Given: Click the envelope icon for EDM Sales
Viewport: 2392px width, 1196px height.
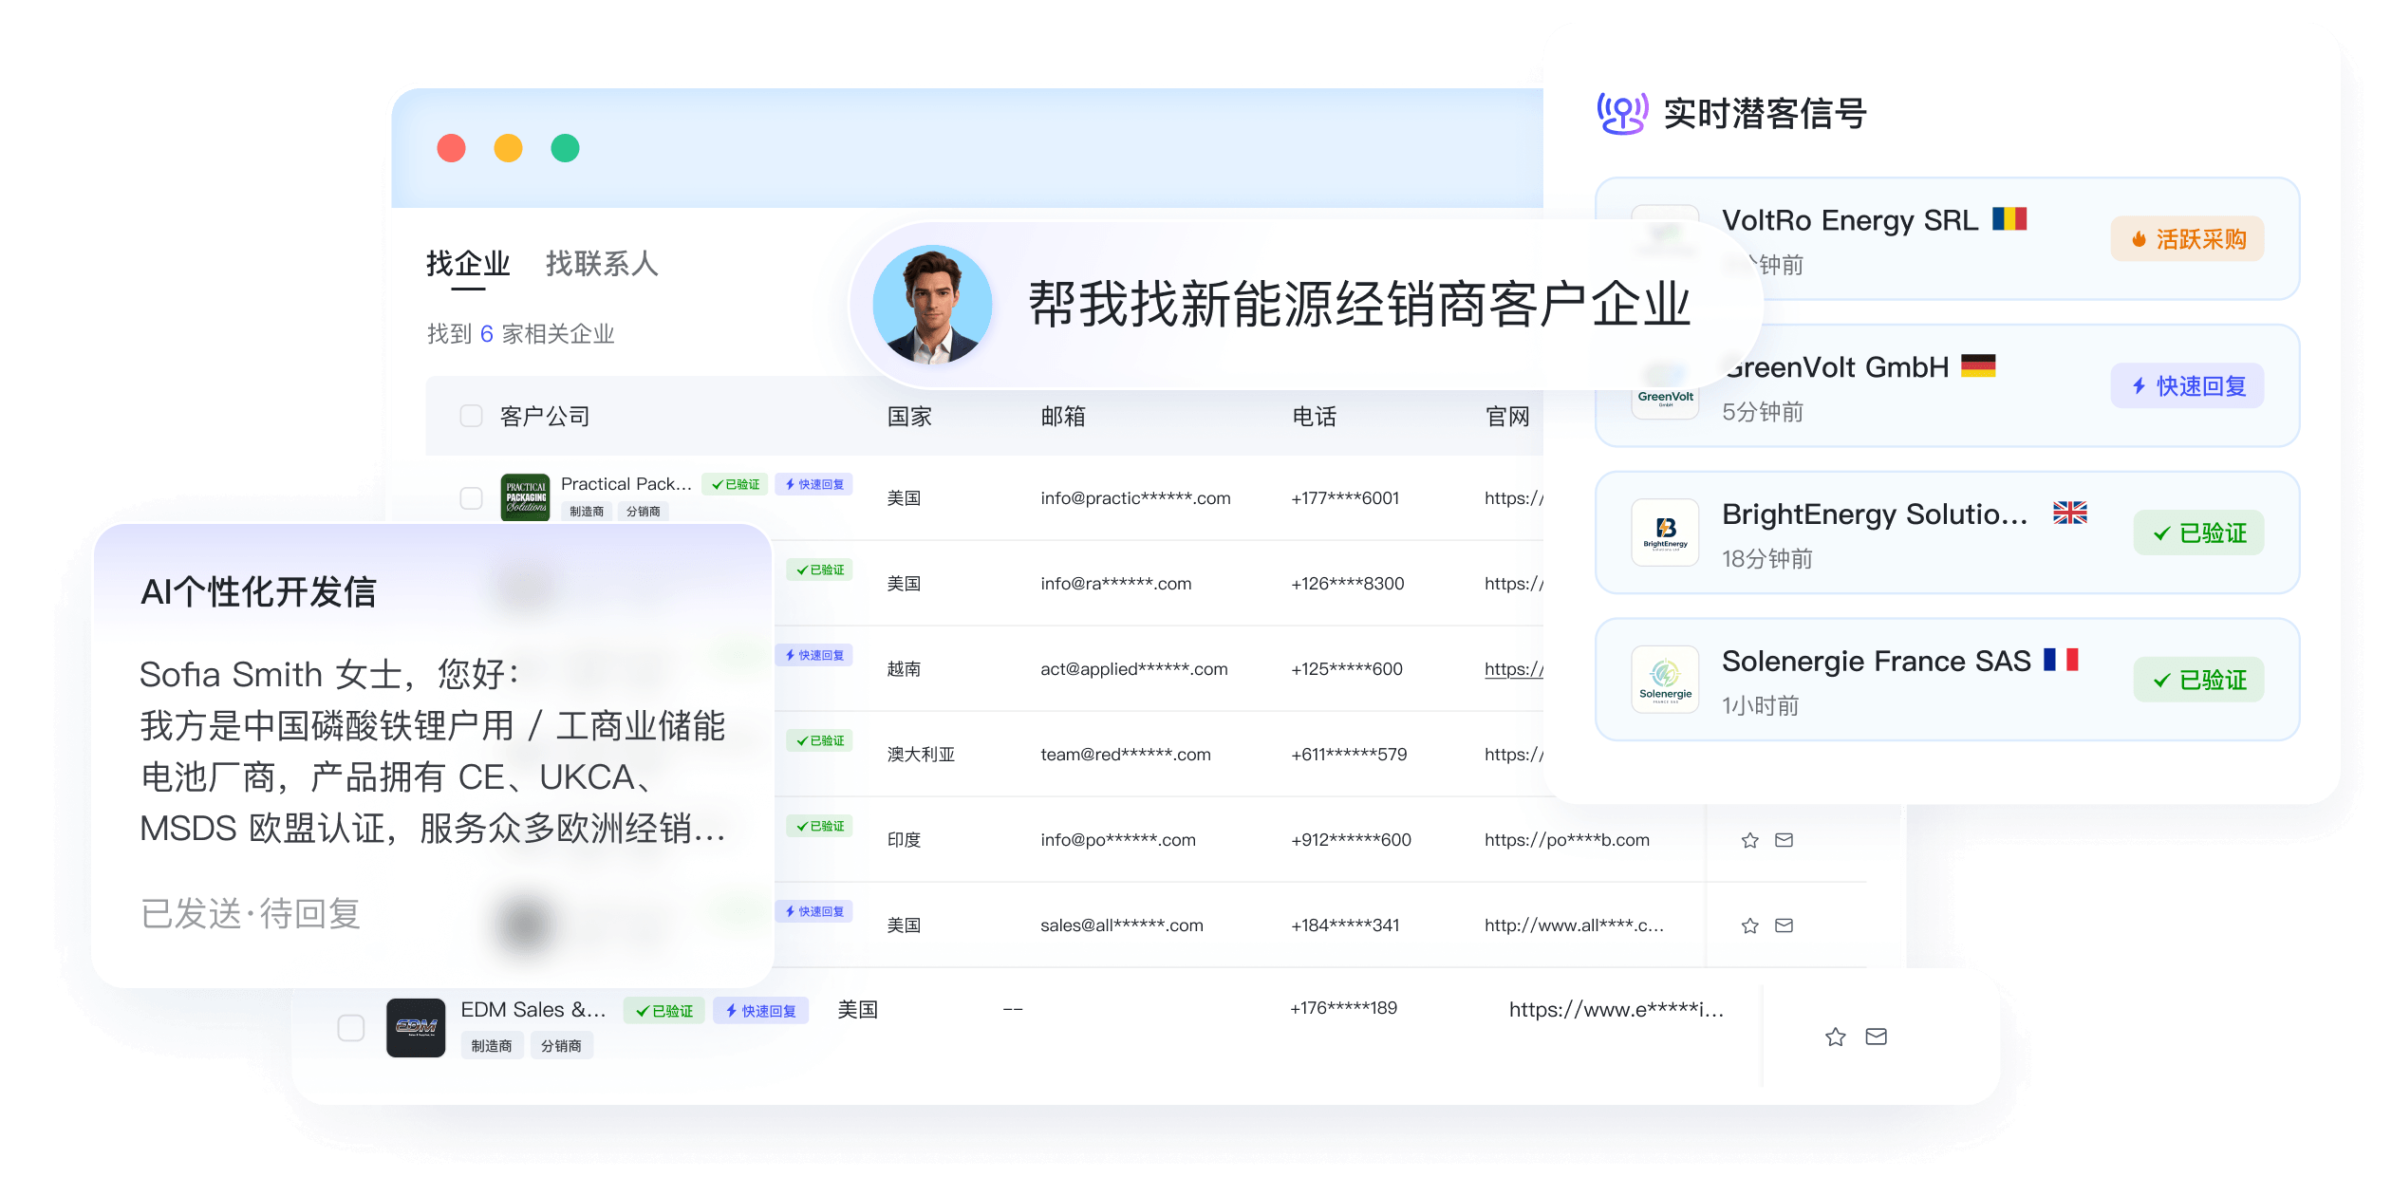Looking at the screenshot, I should click(1876, 1037).
